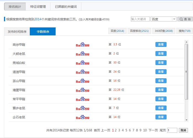Filter by 360好搜(2638) results
Viewport: 193px width, 138px height.
tap(163, 31)
